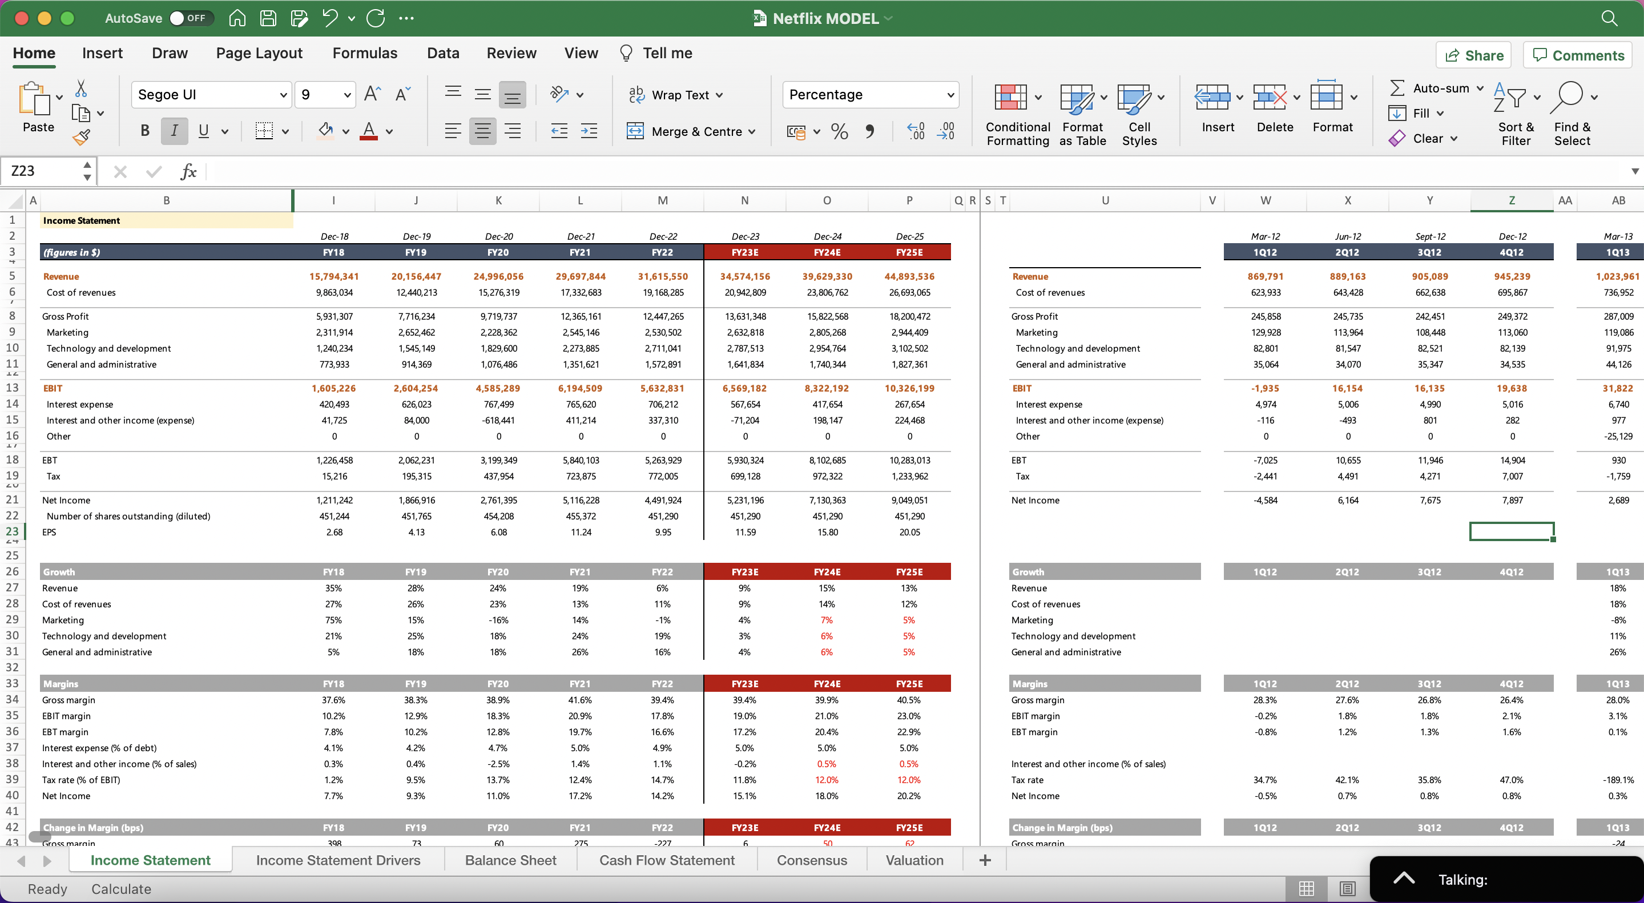Switch to Valuation sheet tab

914,860
